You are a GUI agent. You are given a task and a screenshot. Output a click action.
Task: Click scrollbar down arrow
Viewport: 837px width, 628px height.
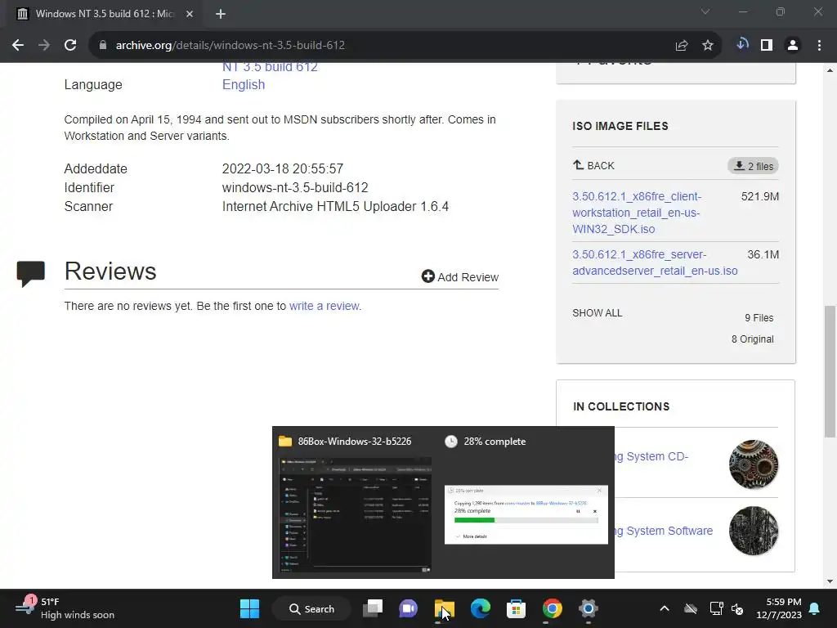point(830,581)
